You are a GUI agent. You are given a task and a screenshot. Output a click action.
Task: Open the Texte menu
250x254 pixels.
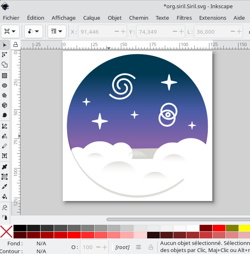coord(162,18)
